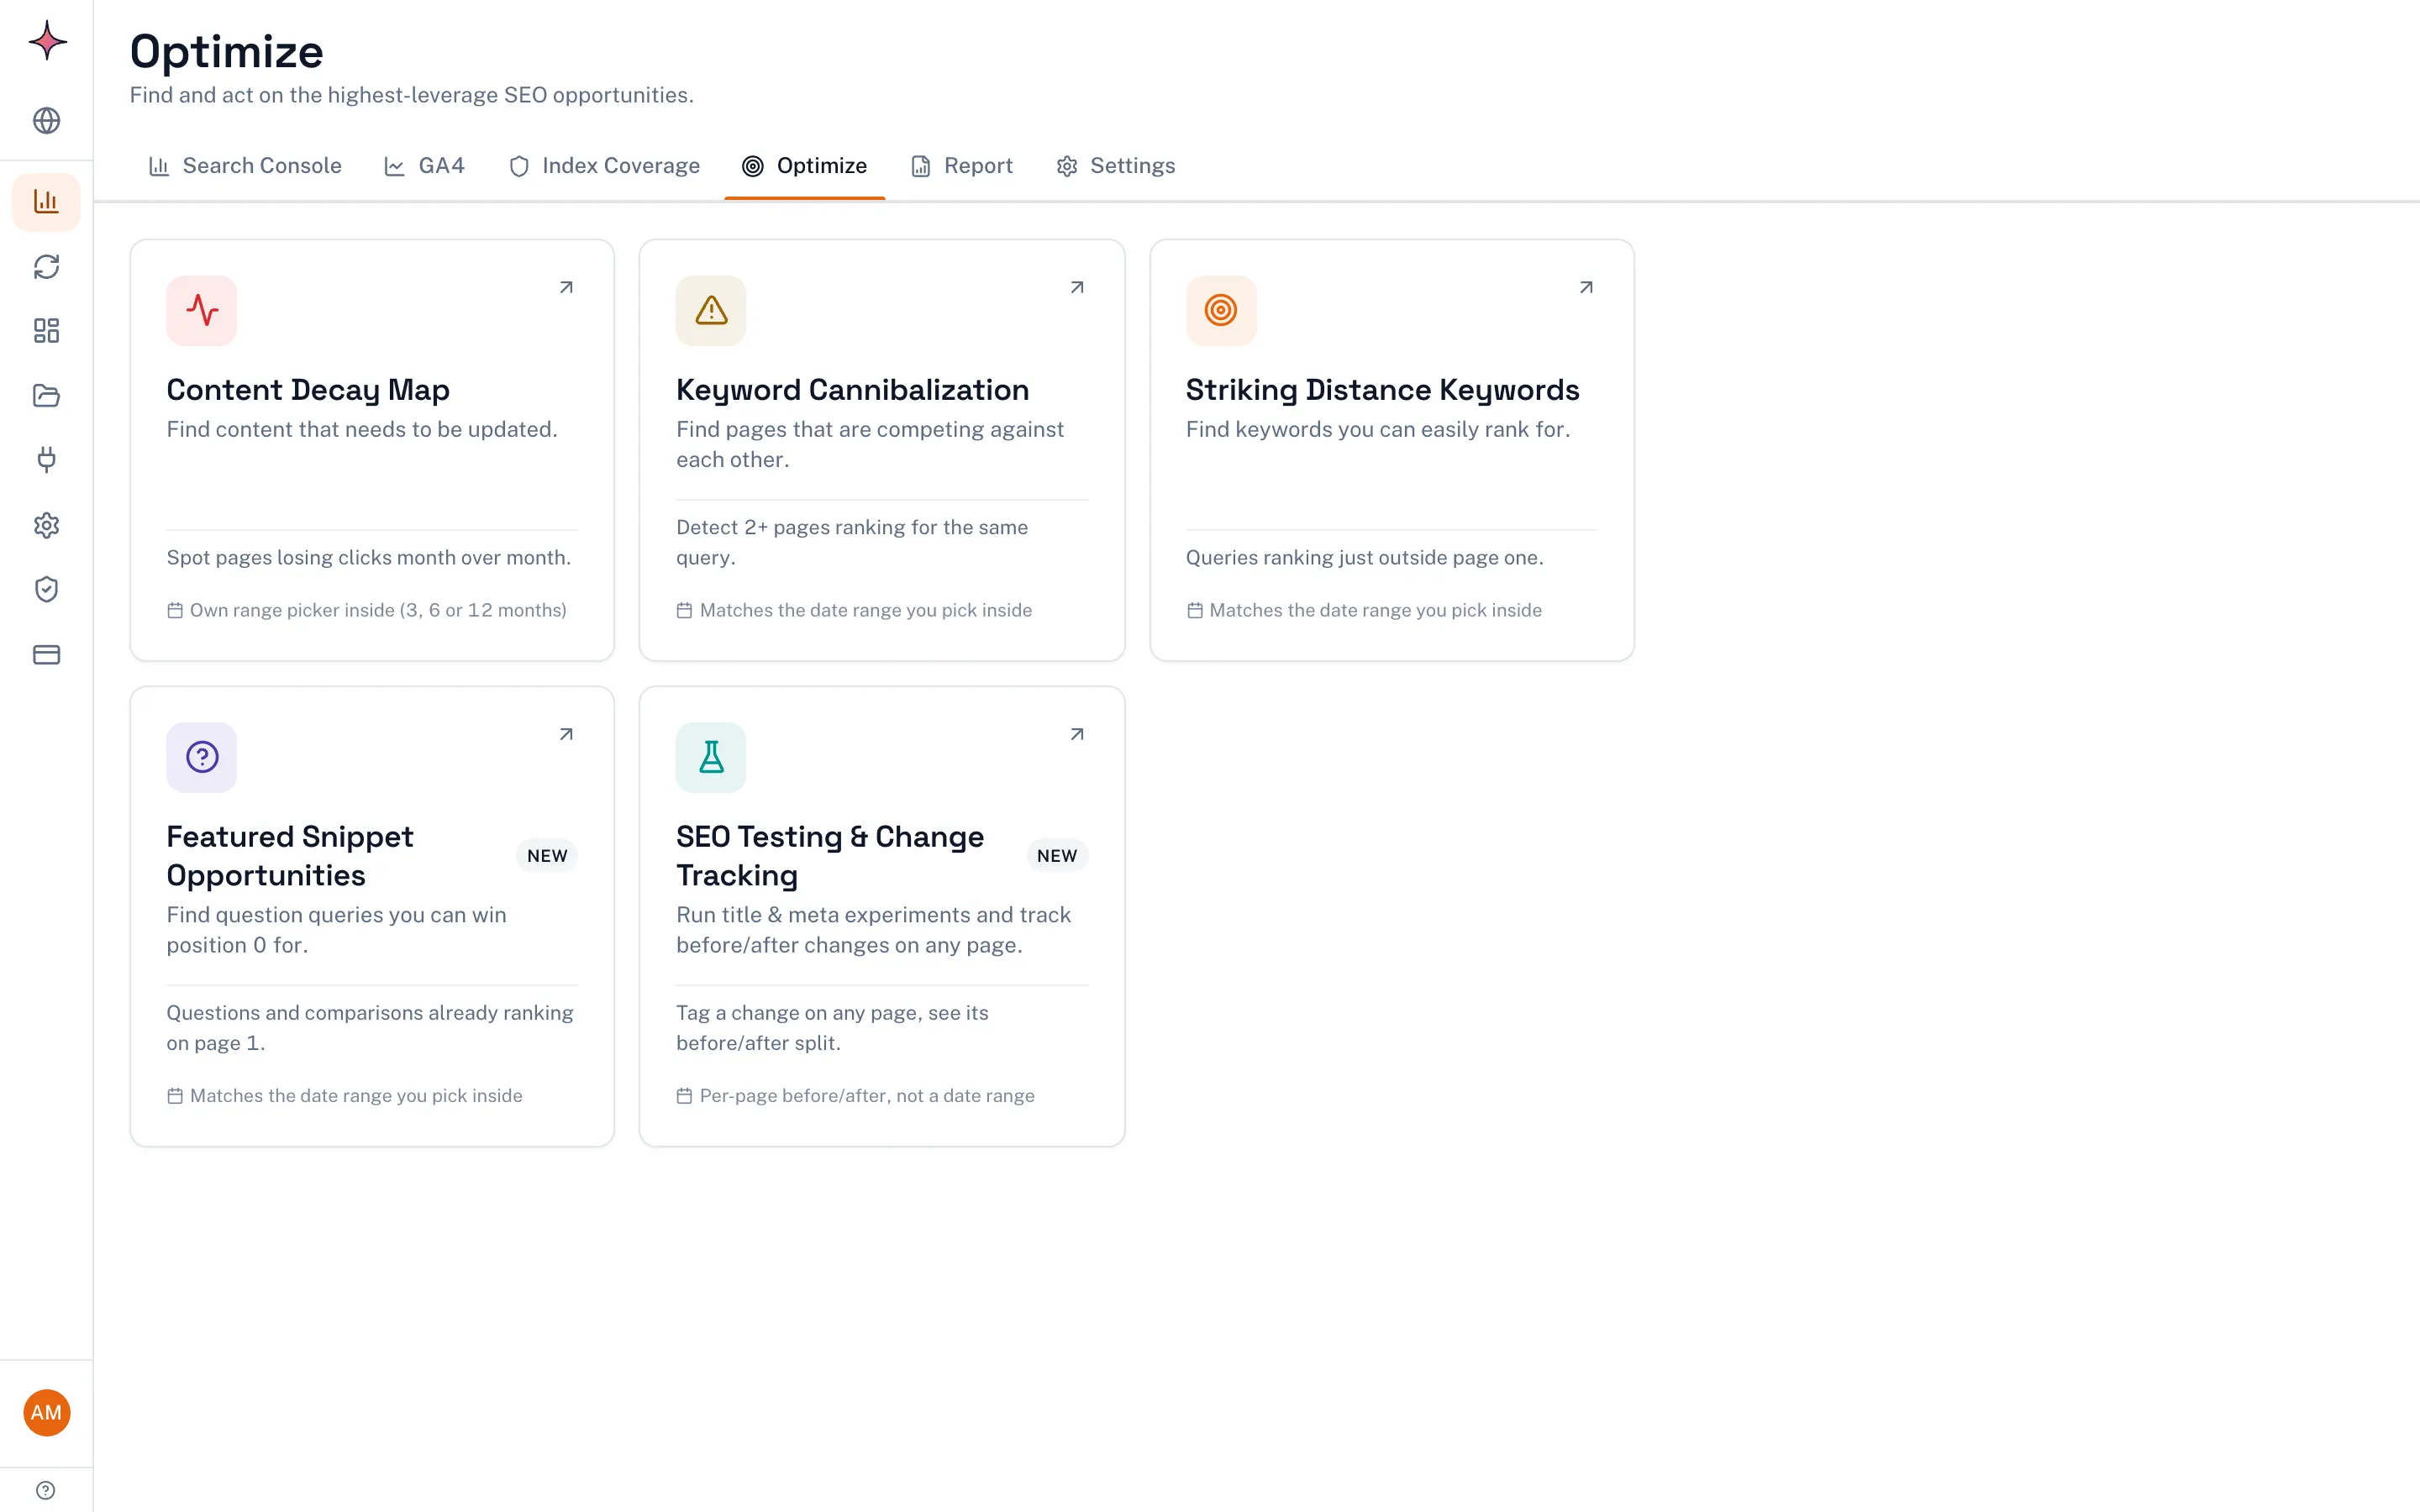Open the Keyword Cannibalization title
This screenshot has height=1512, width=2420.
[x=852, y=390]
